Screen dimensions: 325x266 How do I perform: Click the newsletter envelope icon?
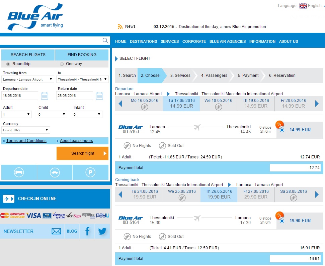point(56,231)
